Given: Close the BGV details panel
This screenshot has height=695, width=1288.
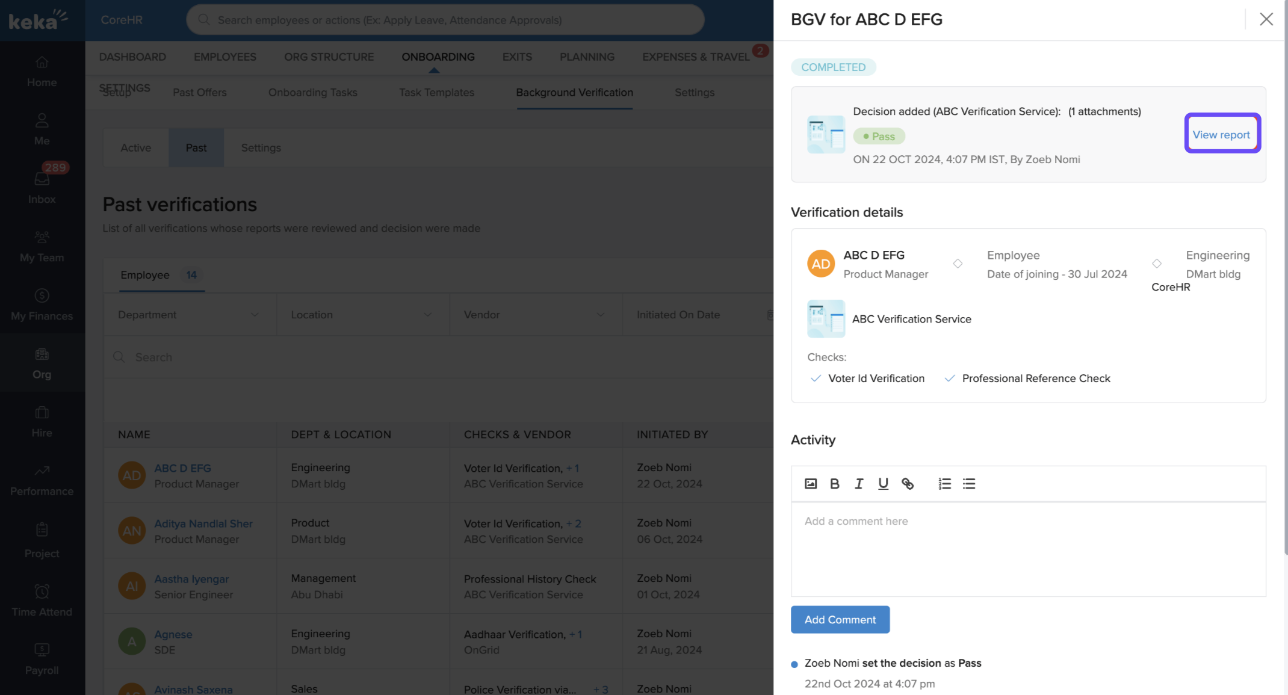Looking at the screenshot, I should tap(1266, 19).
